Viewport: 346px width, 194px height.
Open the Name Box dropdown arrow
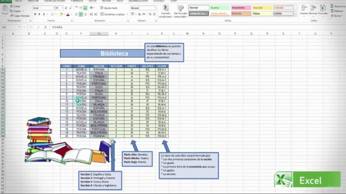(19, 27)
